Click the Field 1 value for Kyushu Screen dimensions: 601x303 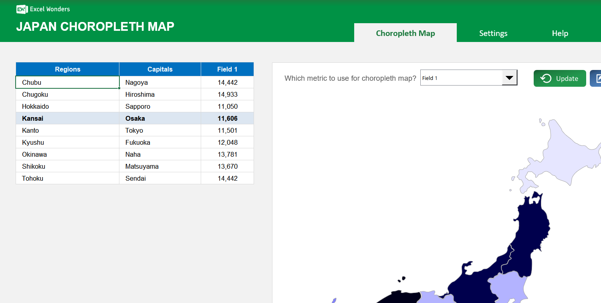click(227, 142)
